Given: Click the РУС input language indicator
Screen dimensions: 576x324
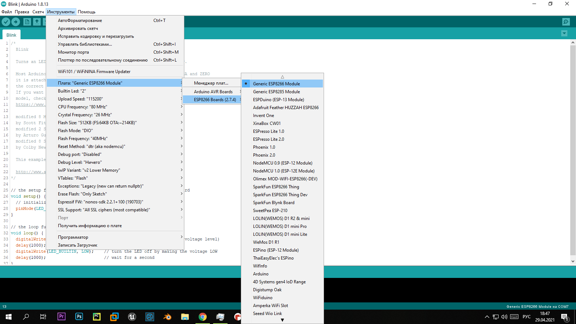Looking at the screenshot, I should click(x=527, y=317).
